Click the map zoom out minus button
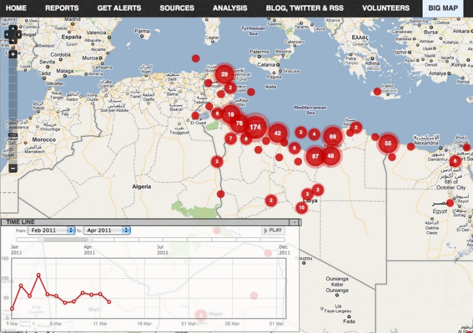The image size is (473, 333). [13, 168]
